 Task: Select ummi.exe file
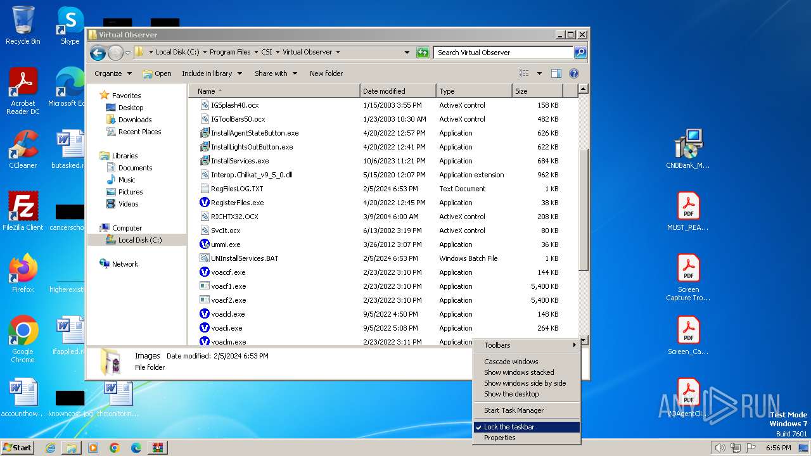[x=226, y=244]
